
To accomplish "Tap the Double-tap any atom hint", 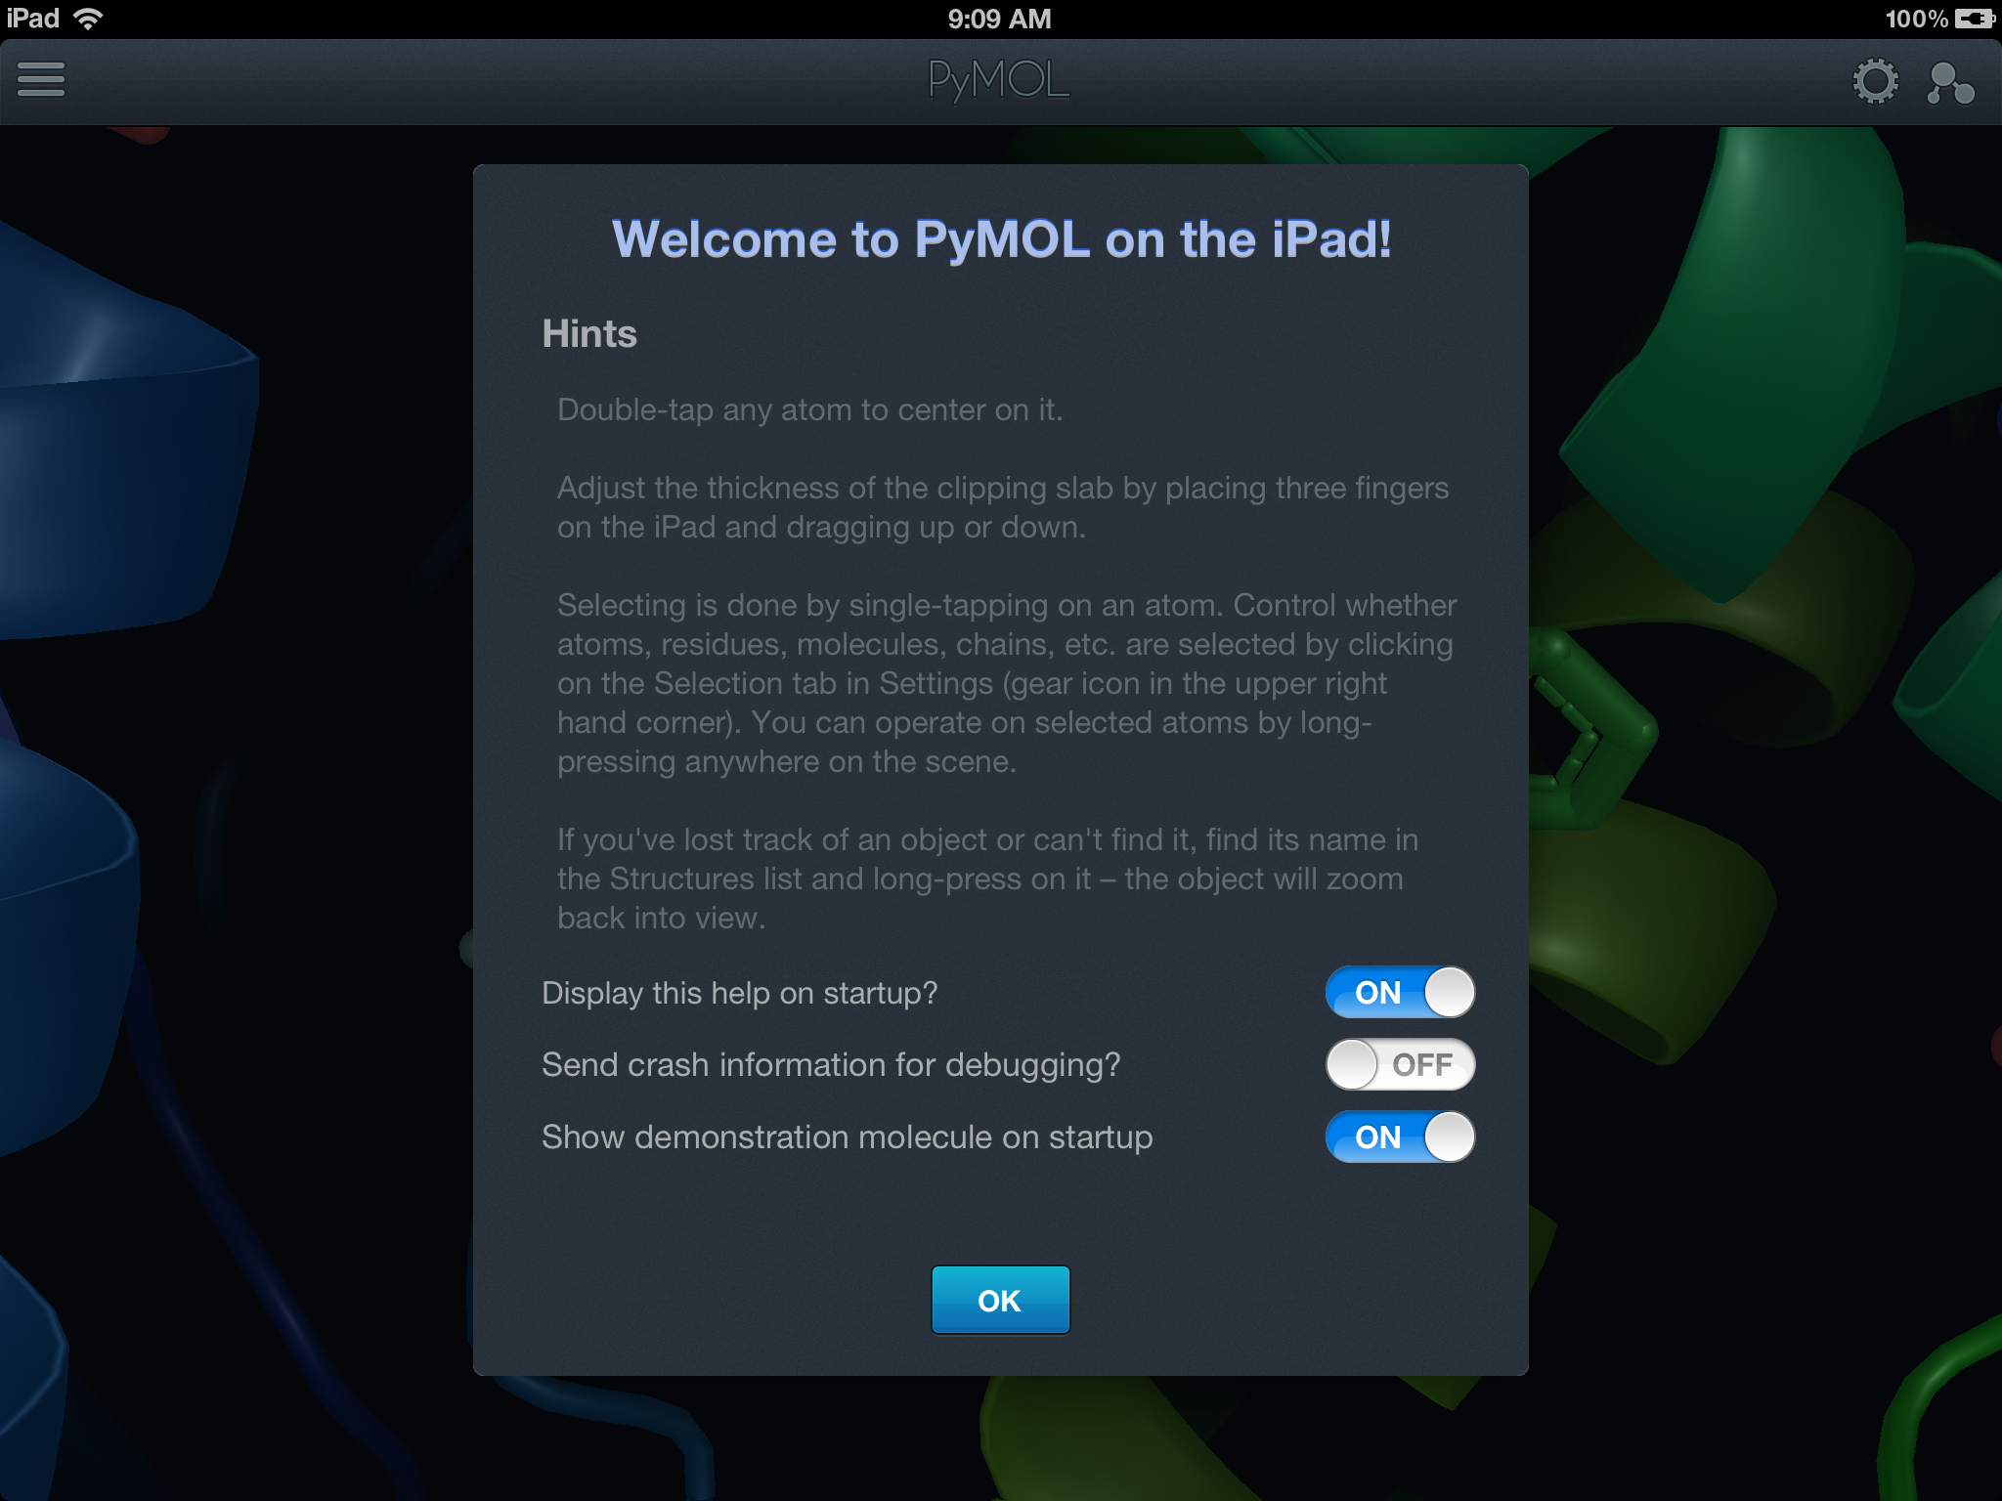I will coord(809,409).
